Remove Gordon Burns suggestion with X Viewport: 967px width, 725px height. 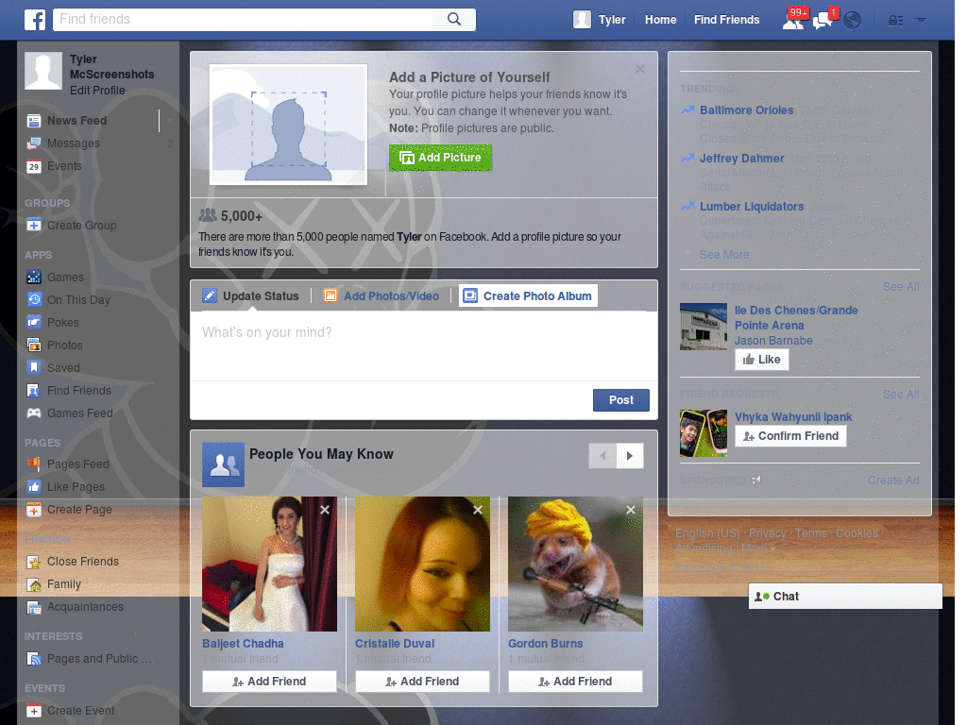(631, 510)
